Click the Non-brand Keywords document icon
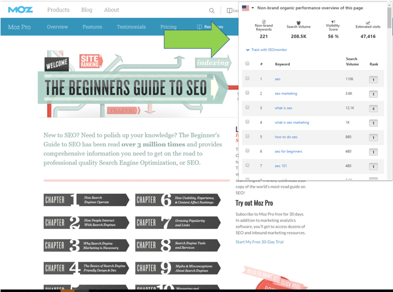This screenshot has width=393, height=292. [264, 22]
